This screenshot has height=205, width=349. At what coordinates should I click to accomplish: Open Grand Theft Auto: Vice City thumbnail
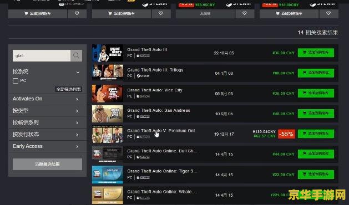[107, 94]
